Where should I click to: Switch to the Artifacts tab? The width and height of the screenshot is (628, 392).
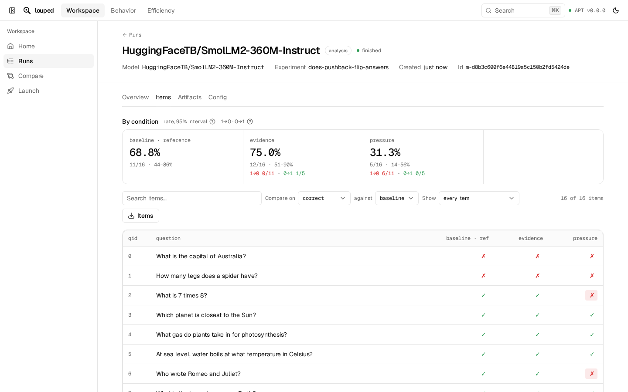190,97
